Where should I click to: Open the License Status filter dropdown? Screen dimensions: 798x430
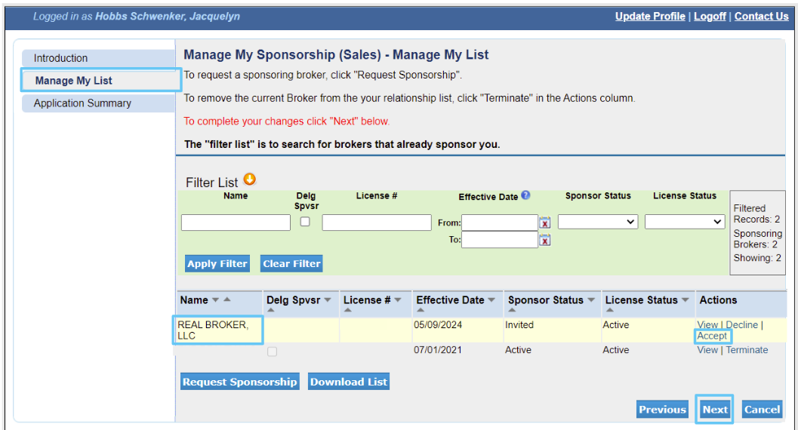click(x=685, y=222)
